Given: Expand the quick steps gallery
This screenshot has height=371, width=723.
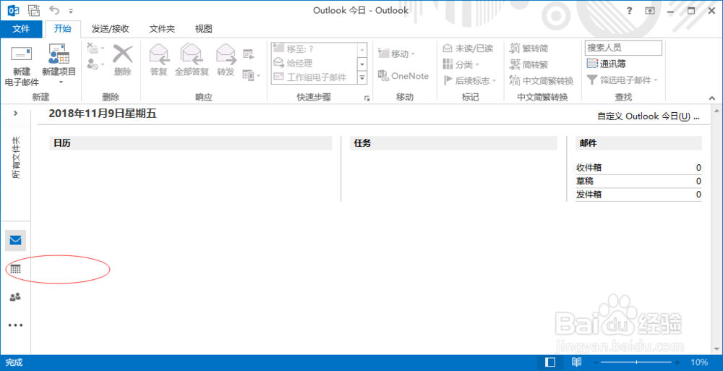Looking at the screenshot, I should [x=362, y=78].
